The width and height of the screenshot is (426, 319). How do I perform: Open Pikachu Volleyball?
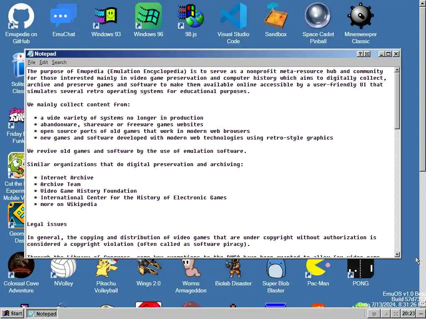(x=106, y=276)
